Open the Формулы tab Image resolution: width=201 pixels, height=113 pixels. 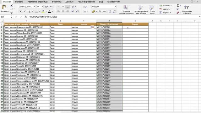click(x=57, y=2)
